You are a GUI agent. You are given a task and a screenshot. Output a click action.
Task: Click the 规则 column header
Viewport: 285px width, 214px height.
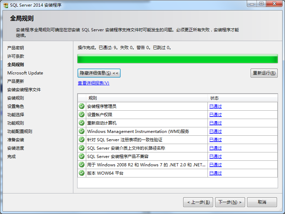pyautogui.click(x=147, y=98)
